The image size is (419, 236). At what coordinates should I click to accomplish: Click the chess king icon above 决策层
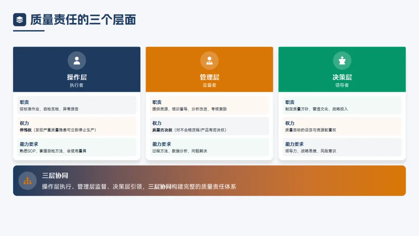tap(342, 61)
